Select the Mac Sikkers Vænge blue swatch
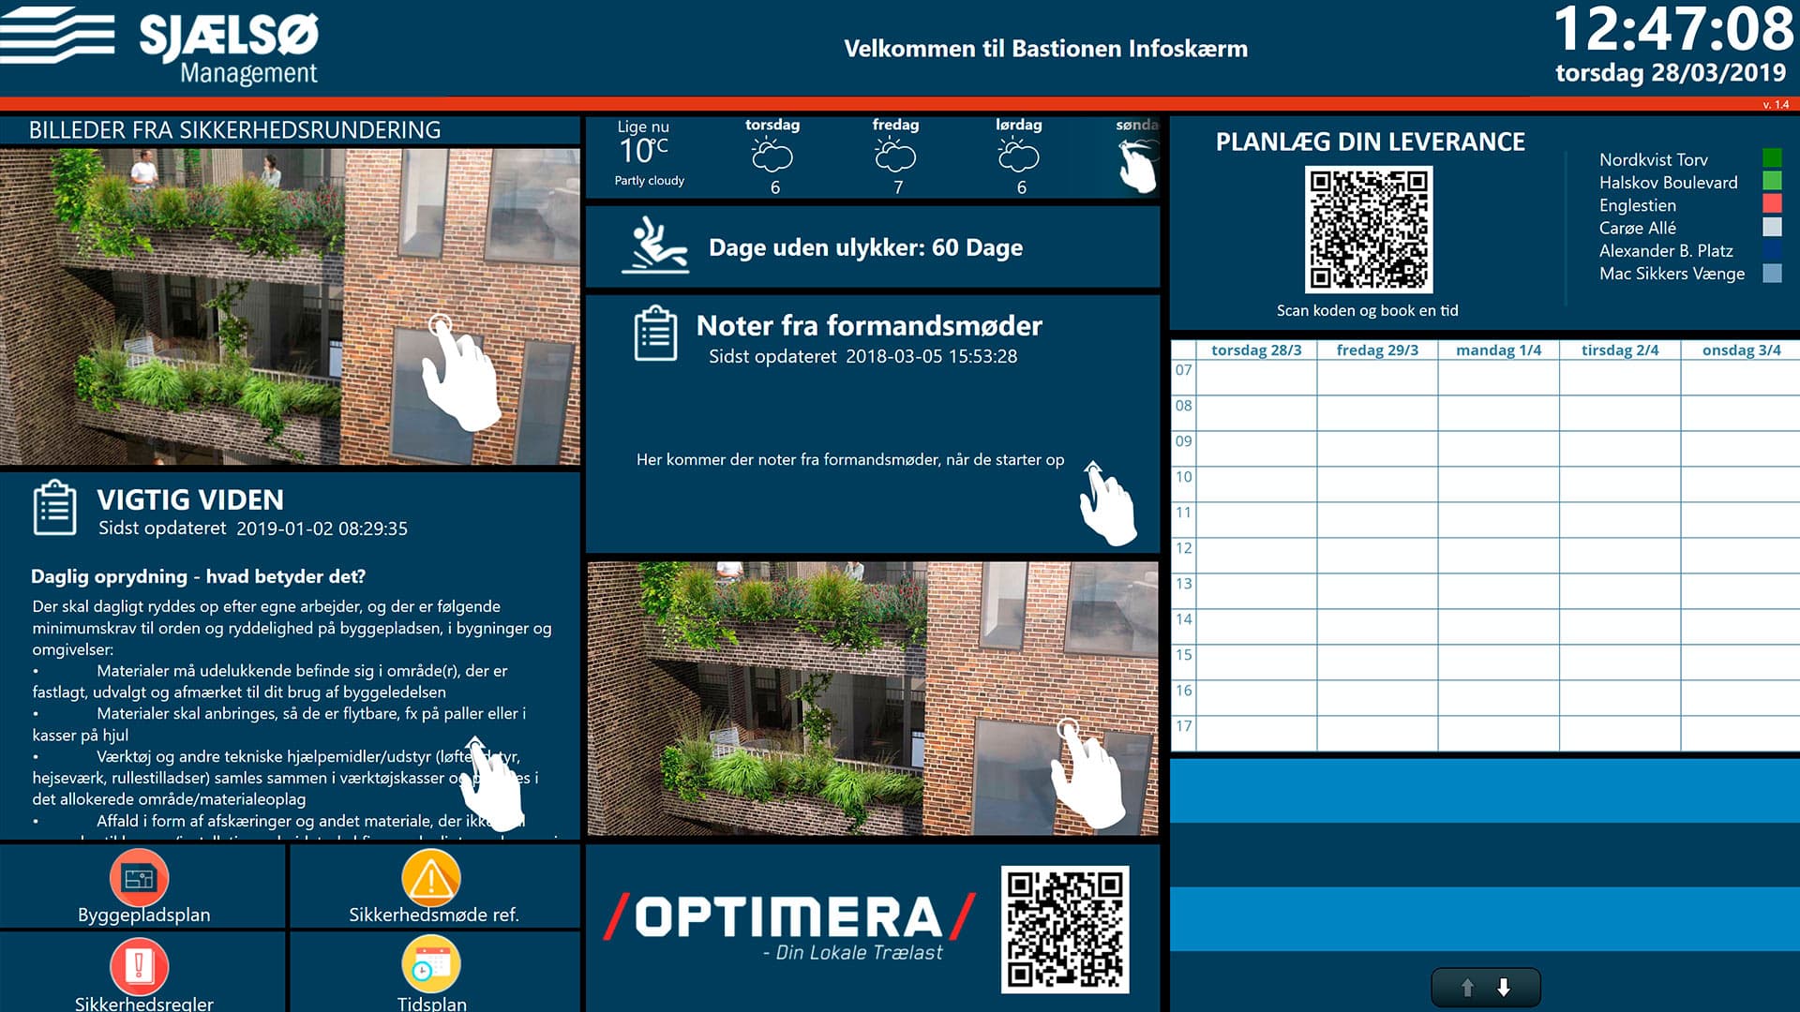Viewport: 1800px width, 1012px height. pyautogui.click(x=1772, y=274)
